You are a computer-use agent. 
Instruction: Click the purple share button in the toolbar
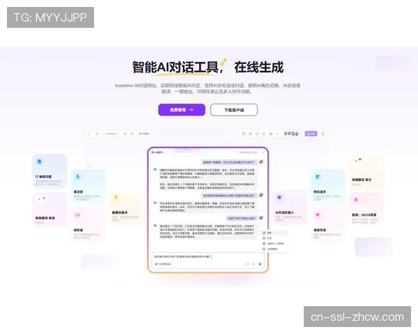pyautogui.click(x=311, y=134)
